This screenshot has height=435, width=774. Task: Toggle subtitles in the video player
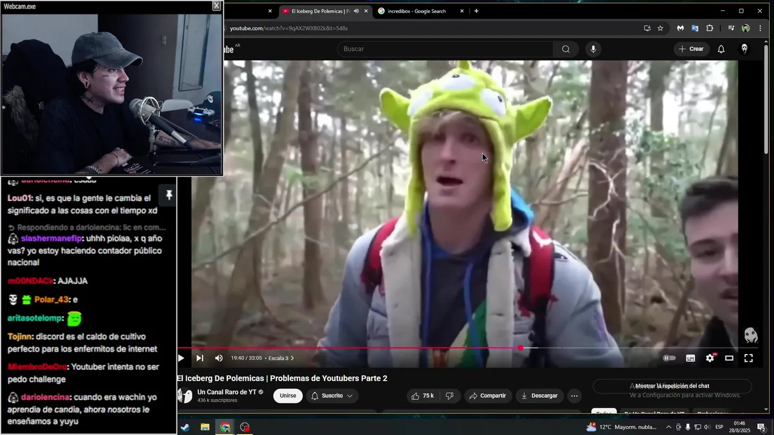pos(691,358)
